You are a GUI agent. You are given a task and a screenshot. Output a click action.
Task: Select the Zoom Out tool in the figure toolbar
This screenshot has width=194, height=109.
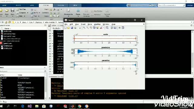pyautogui.click(x=88, y=28)
